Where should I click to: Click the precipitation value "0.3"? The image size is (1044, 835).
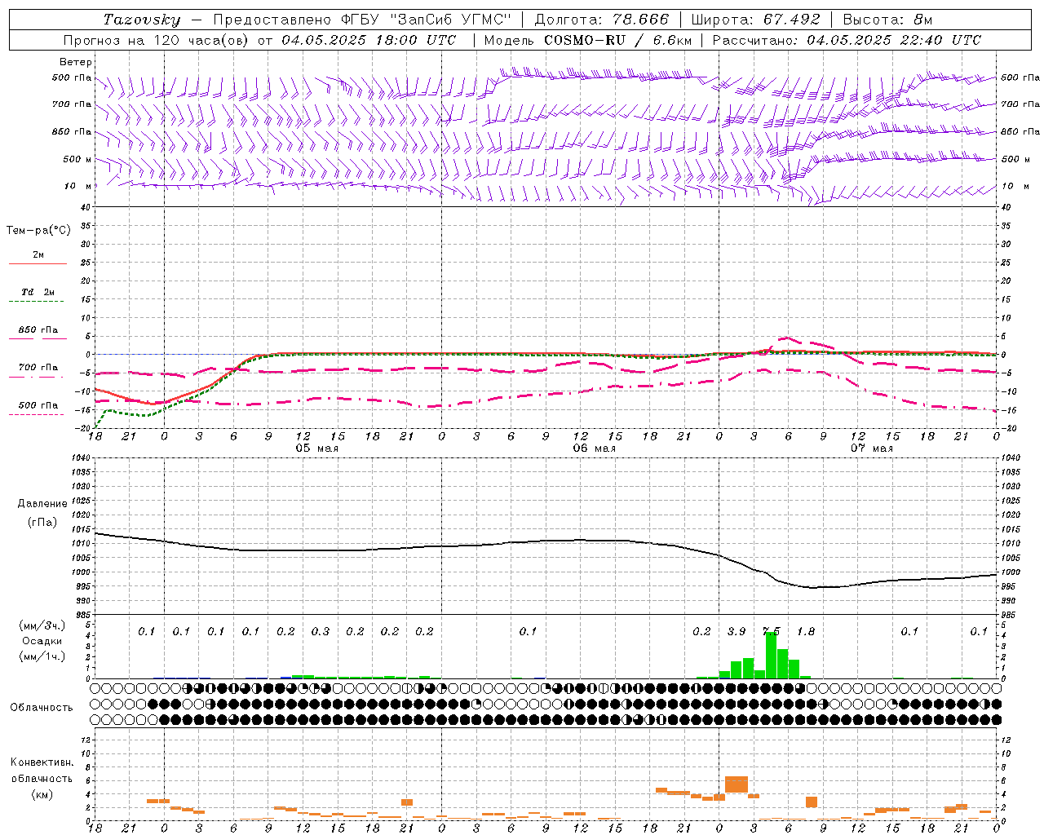[x=321, y=631]
